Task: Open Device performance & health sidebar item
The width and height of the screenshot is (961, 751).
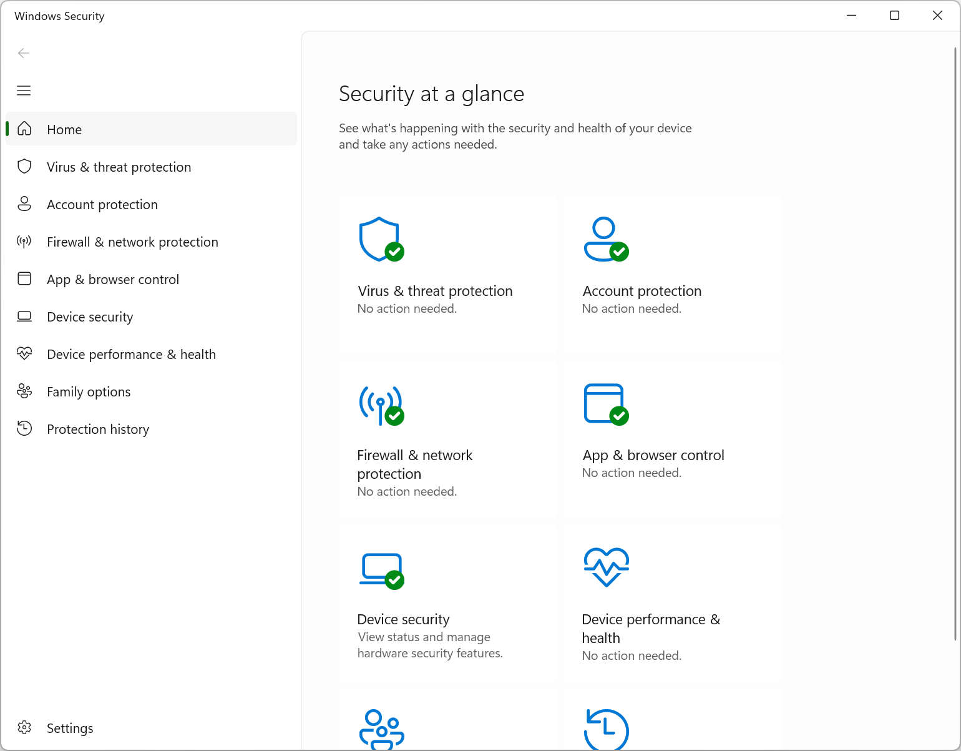Action: click(151, 354)
